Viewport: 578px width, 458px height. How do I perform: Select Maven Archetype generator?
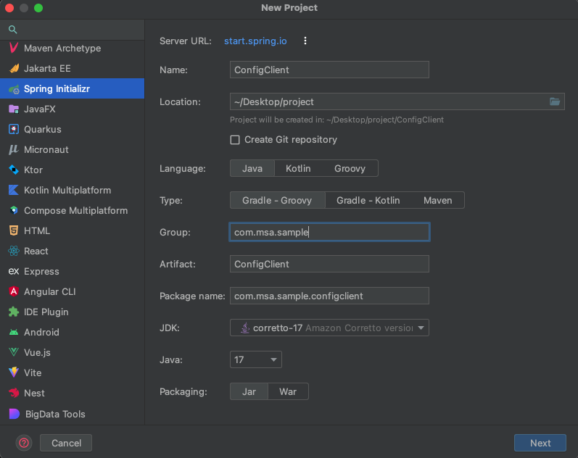point(73,48)
